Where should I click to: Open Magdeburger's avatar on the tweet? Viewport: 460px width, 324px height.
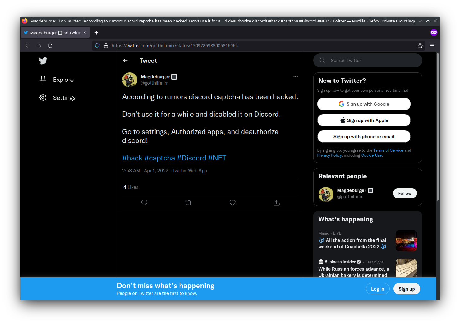point(130,80)
